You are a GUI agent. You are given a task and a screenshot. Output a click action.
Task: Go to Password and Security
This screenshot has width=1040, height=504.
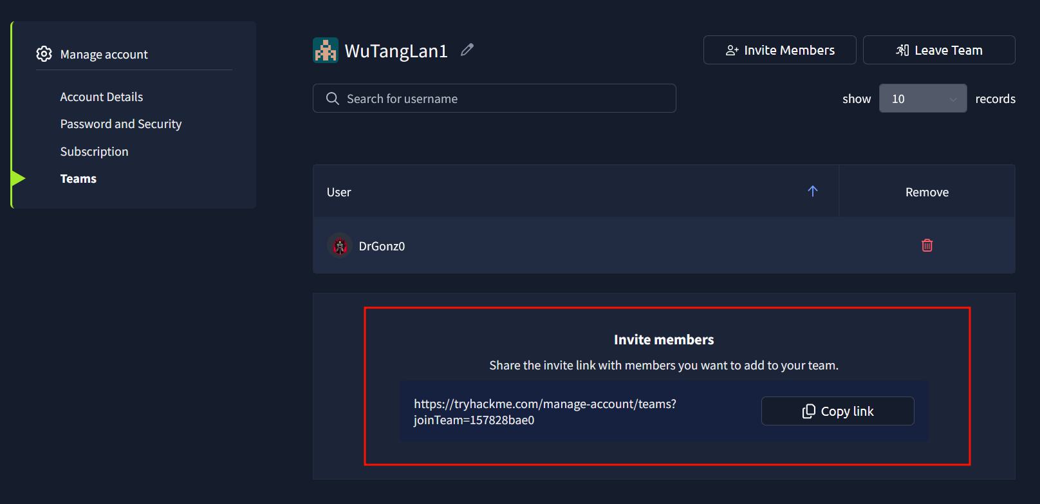(121, 124)
